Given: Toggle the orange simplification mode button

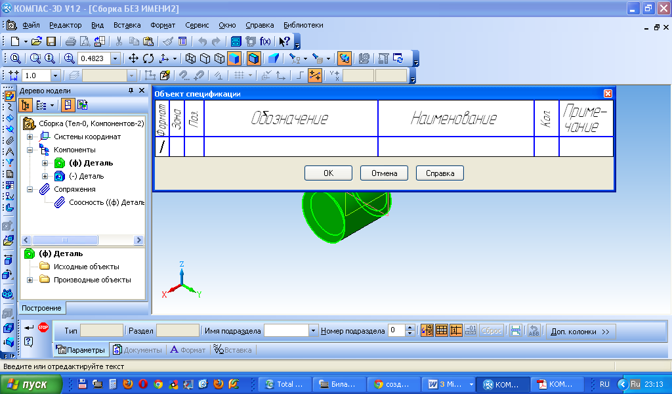Looking at the screenshot, I should [345, 58].
